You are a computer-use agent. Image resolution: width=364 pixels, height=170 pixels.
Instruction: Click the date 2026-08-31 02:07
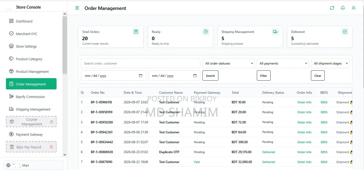(136, 142)
